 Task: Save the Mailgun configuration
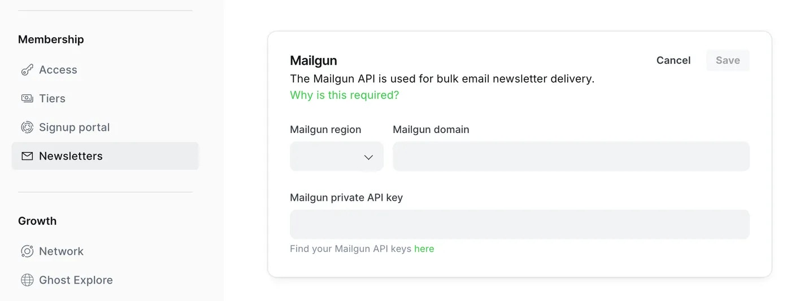(728, 60)
